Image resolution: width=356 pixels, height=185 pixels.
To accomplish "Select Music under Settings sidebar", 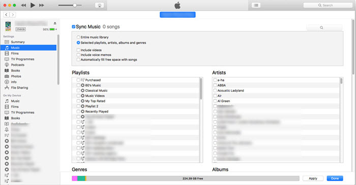I will pos(28,48).
